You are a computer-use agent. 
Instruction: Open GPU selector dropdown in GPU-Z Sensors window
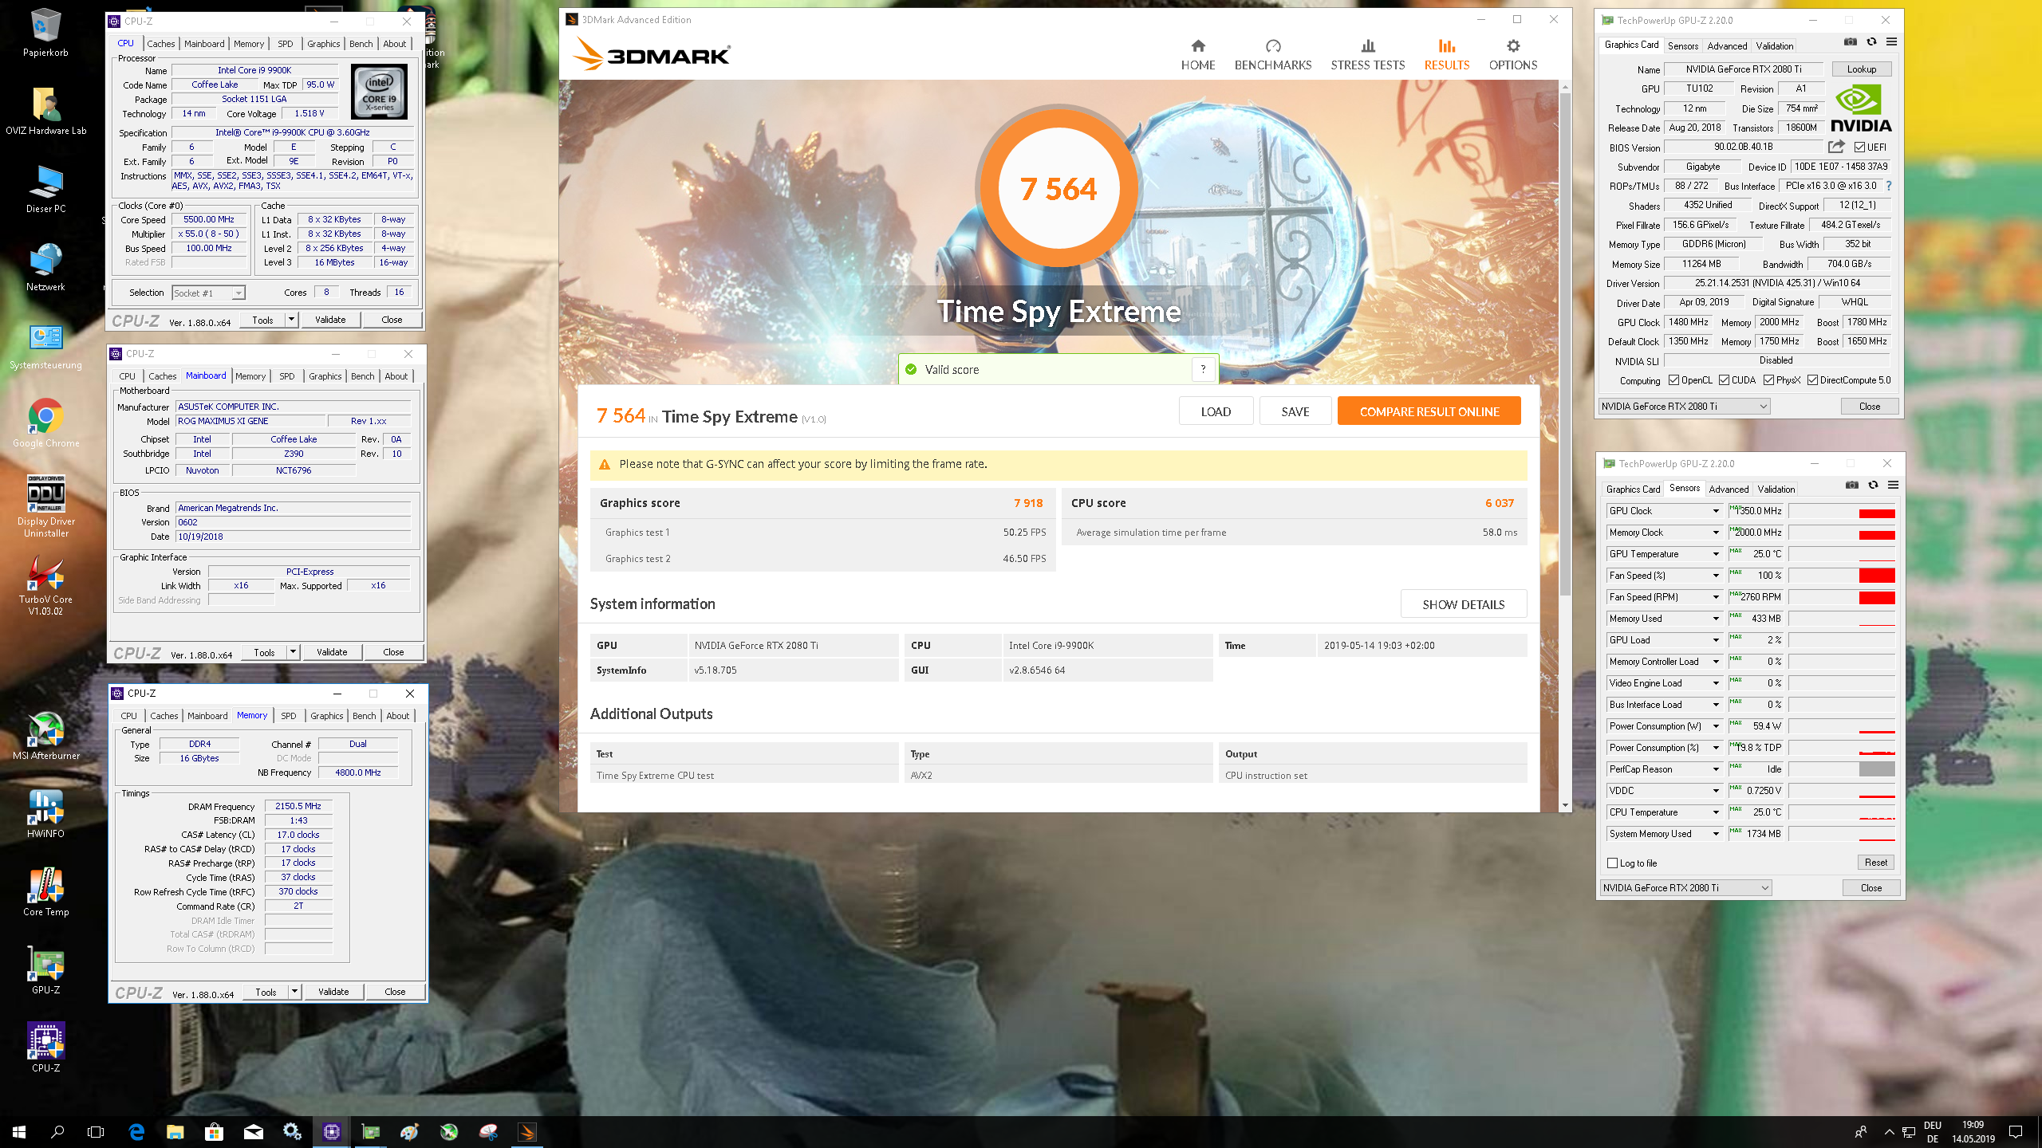(1685, 888)
